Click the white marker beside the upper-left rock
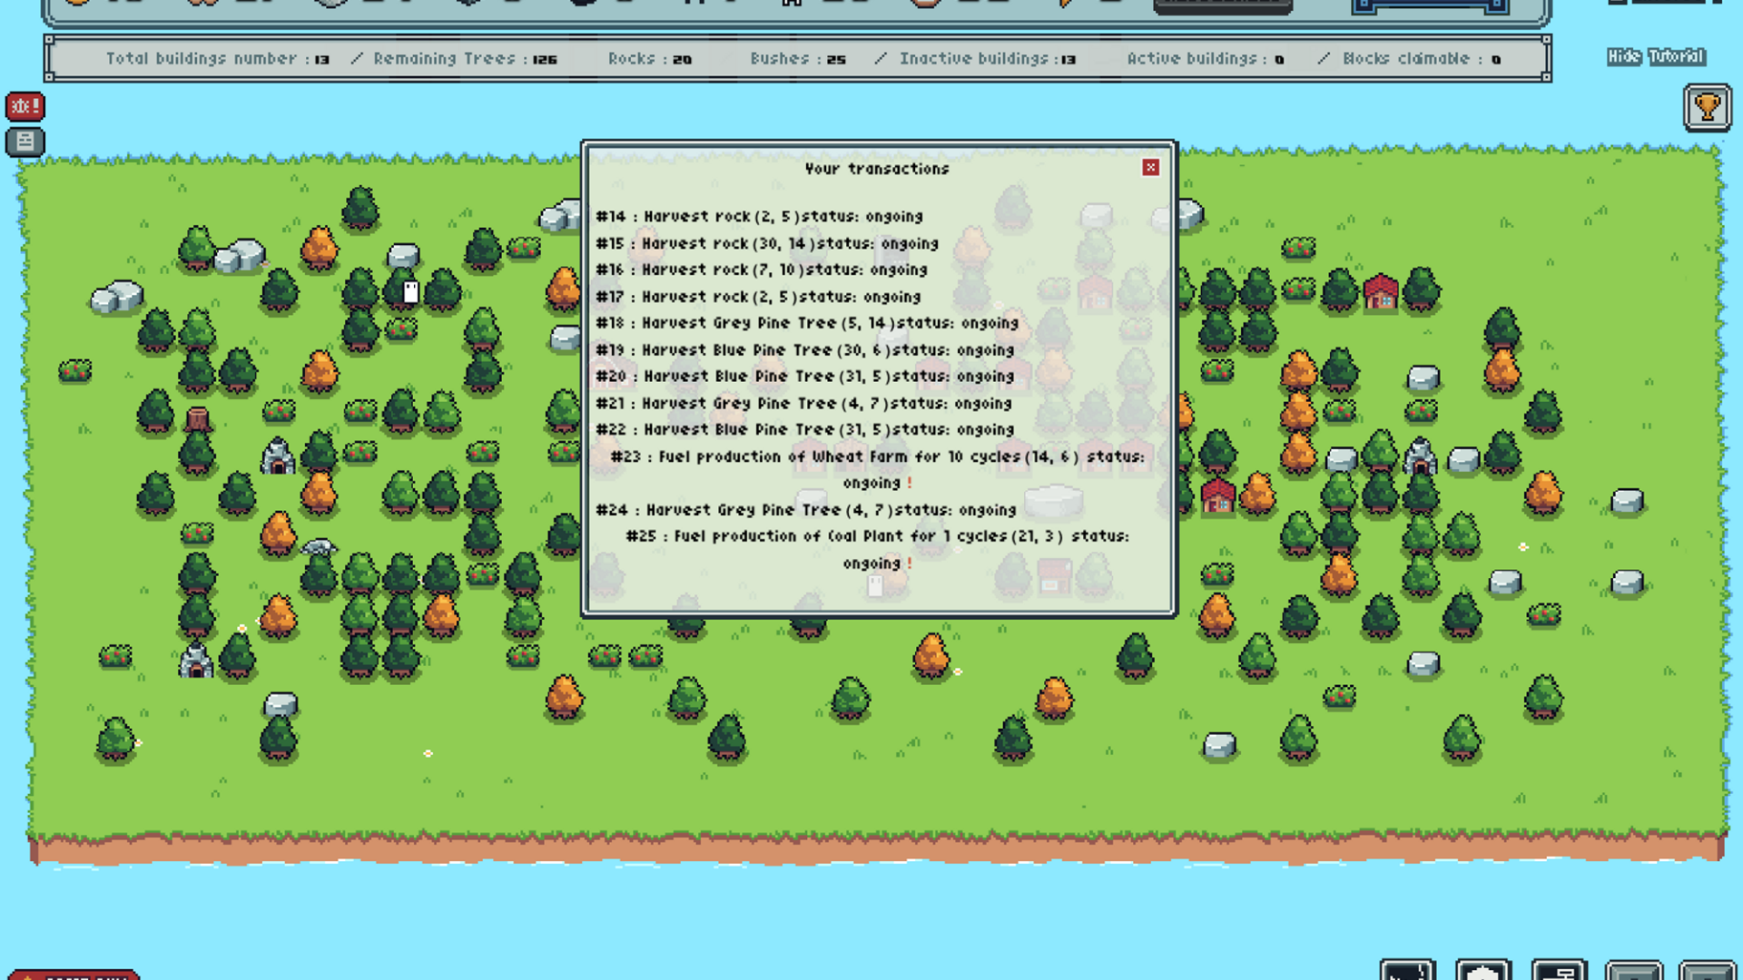The width and height of the screenshot is (1743, 980). click(410, 291)
